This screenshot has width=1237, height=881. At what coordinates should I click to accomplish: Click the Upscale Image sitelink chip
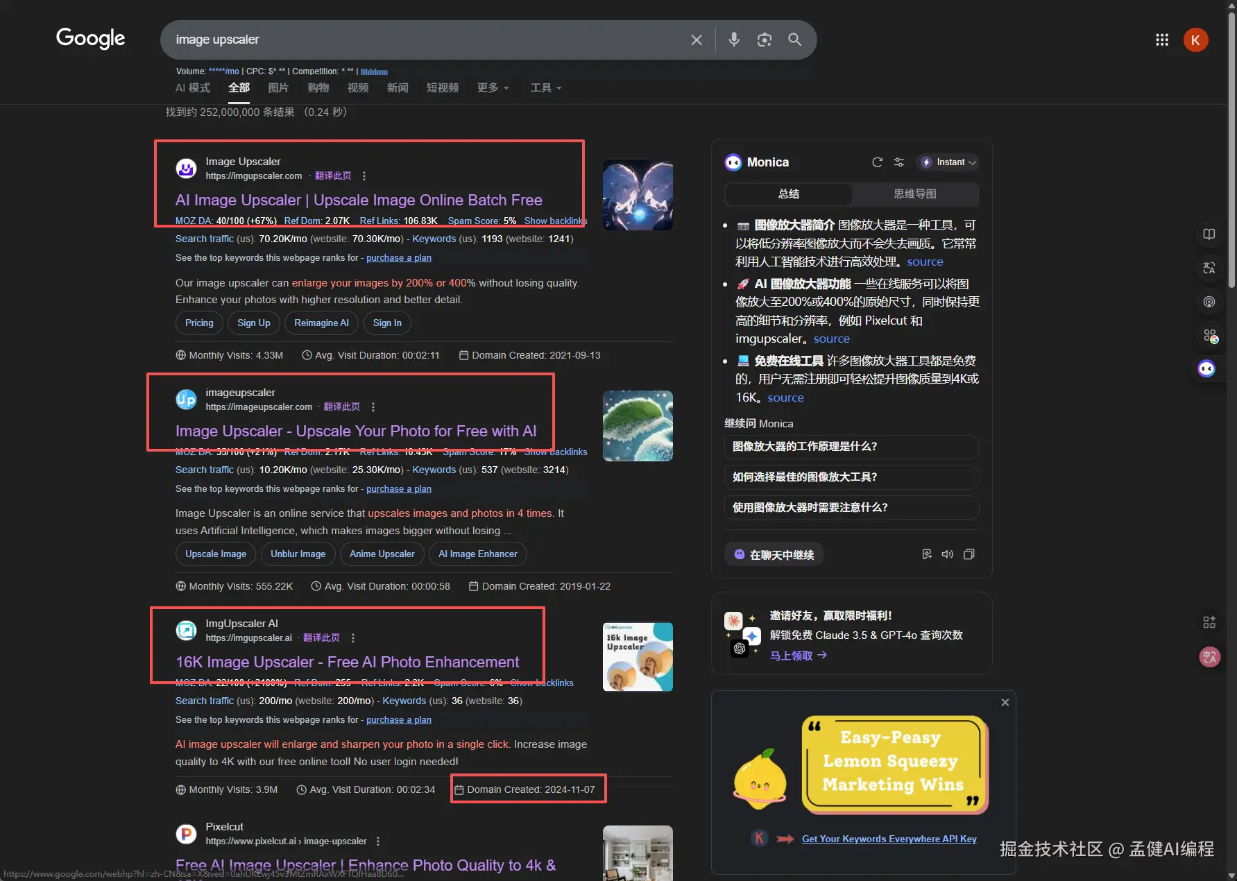tap(216, 554)
